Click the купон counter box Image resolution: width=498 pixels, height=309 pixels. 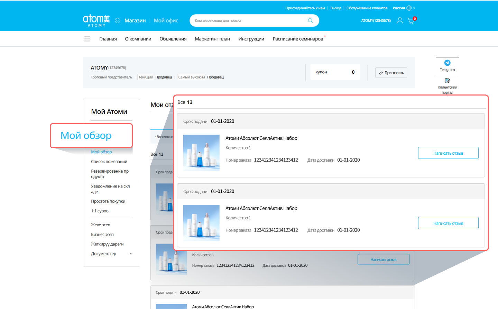(x=335, y=72)
